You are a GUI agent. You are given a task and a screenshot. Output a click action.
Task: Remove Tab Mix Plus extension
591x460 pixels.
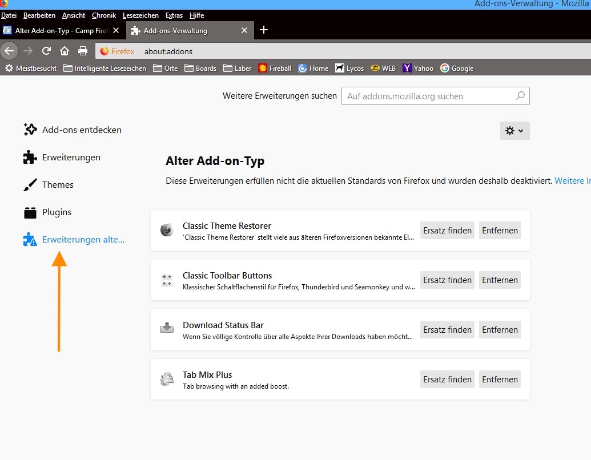click(500, 380)
